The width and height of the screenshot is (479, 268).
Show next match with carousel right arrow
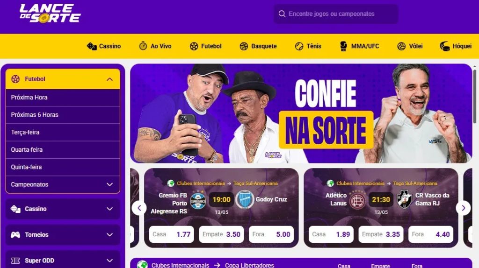point(463,208)
